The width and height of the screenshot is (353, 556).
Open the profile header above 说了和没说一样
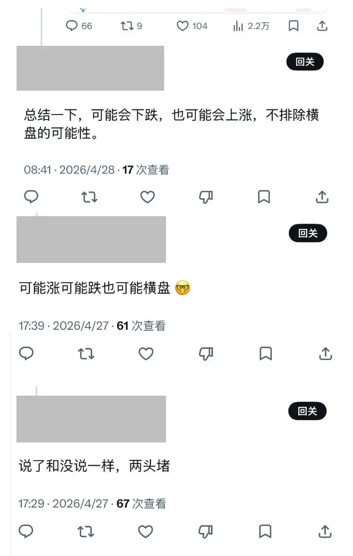coord(91,419)
